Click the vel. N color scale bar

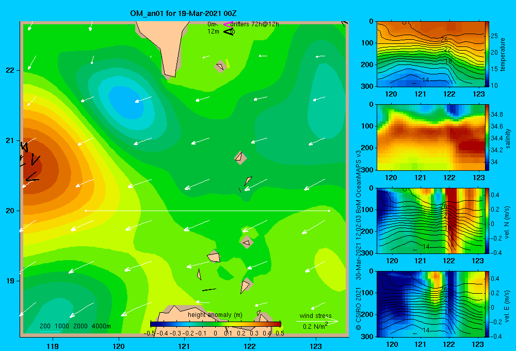pyautogui.click(x=487, y=220)
